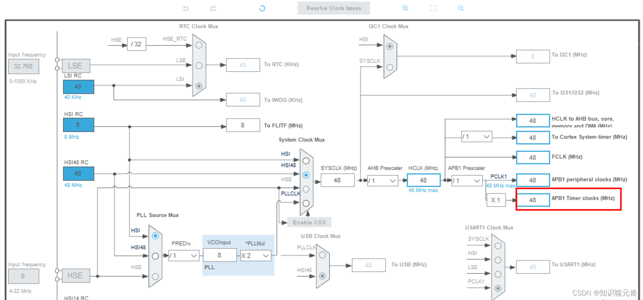Click the blue HSI RC 8 box
This screenshot has width=643, height=300.
78,125
